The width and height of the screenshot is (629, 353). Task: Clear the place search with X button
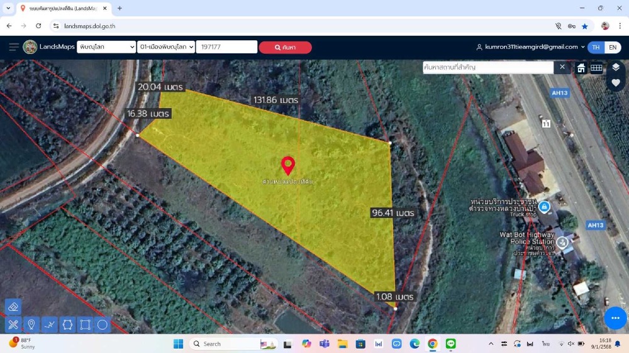562,67
